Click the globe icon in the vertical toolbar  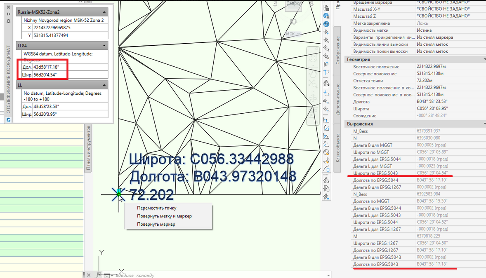pos(326,16)
